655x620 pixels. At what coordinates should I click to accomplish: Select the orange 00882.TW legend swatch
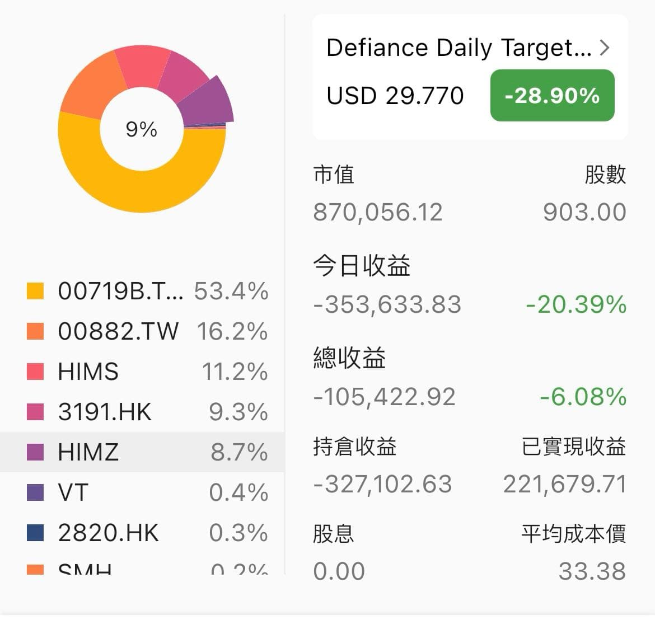[35, 331]
